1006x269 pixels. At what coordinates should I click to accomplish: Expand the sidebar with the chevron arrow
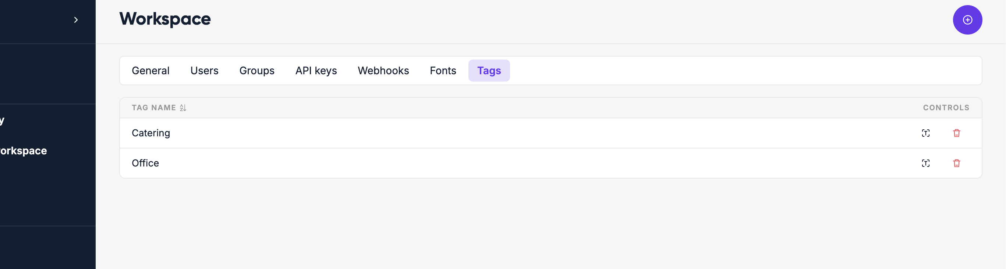point(76,20)
